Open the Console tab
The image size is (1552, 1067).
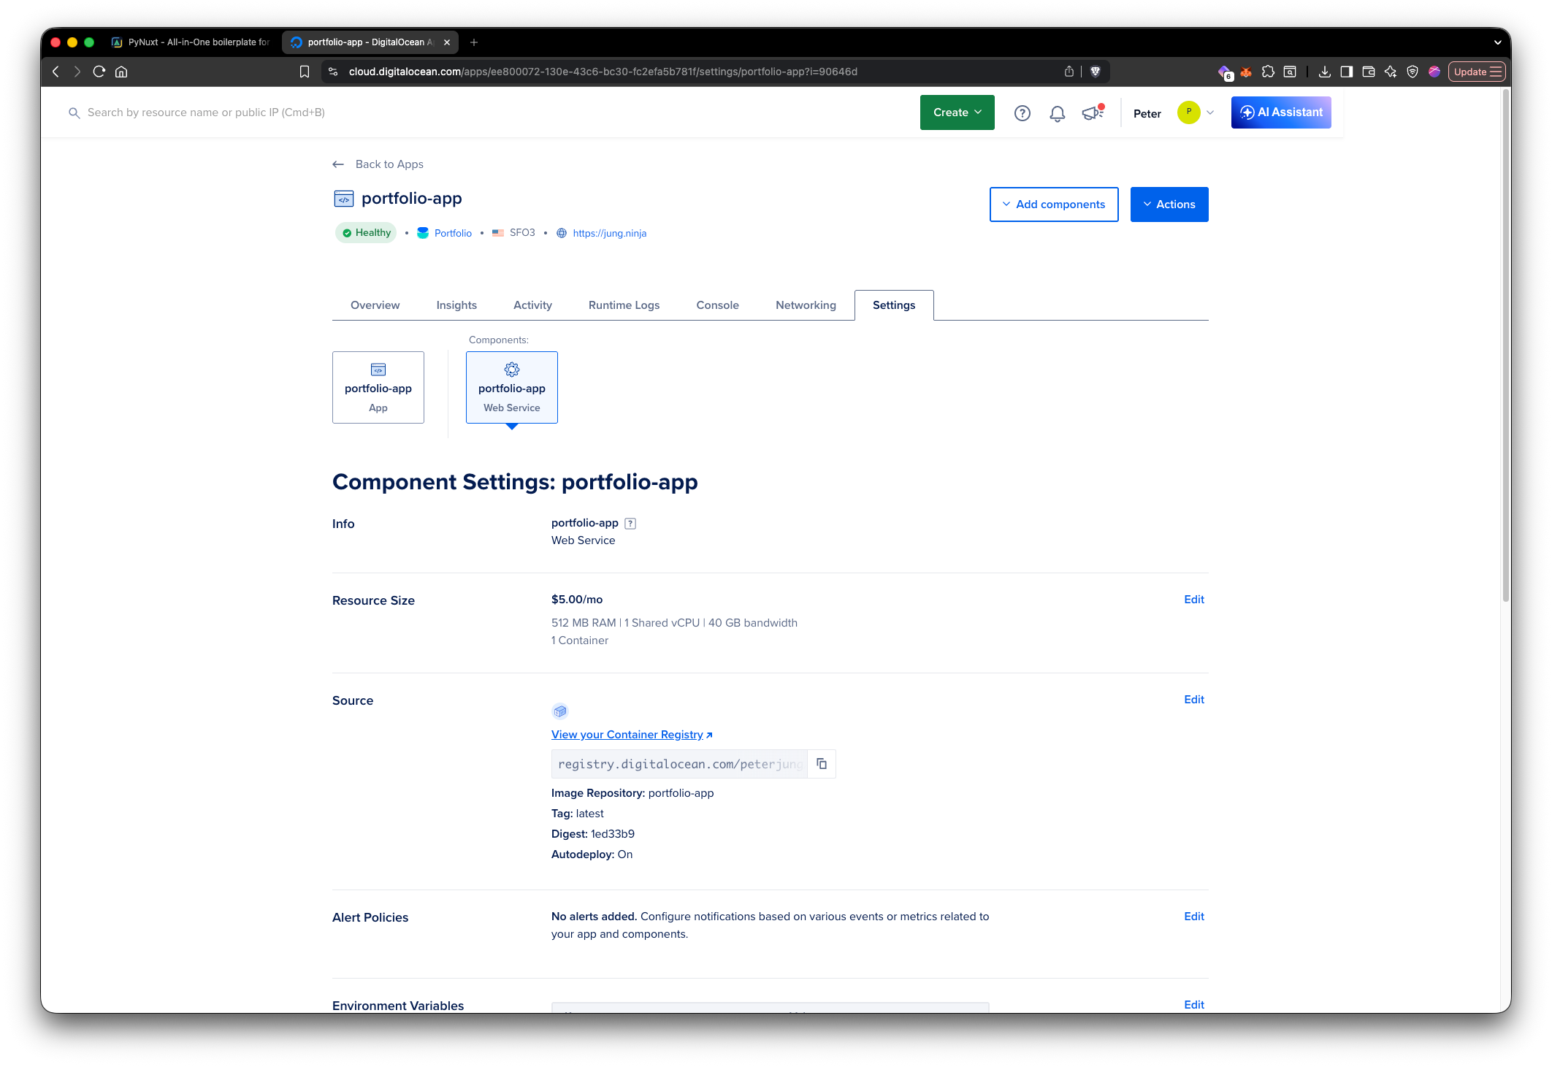[717, 305]
